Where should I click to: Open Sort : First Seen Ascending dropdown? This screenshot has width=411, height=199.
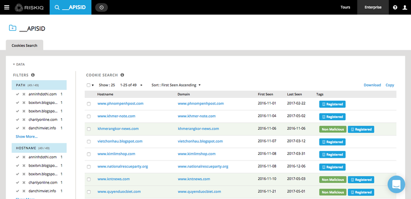point(176,85)
